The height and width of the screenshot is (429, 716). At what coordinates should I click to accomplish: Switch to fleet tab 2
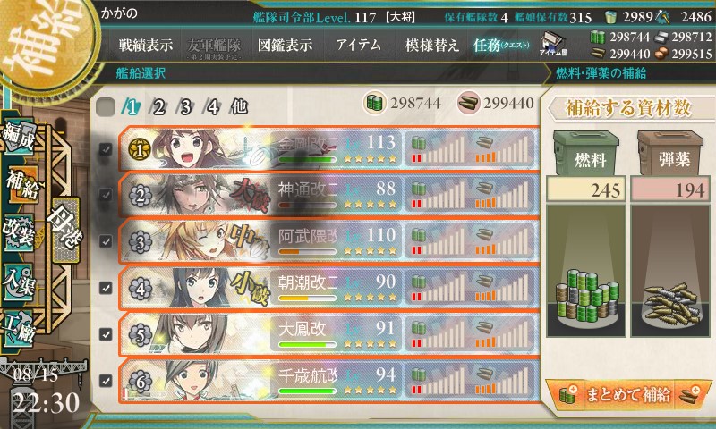click(158, 107)
